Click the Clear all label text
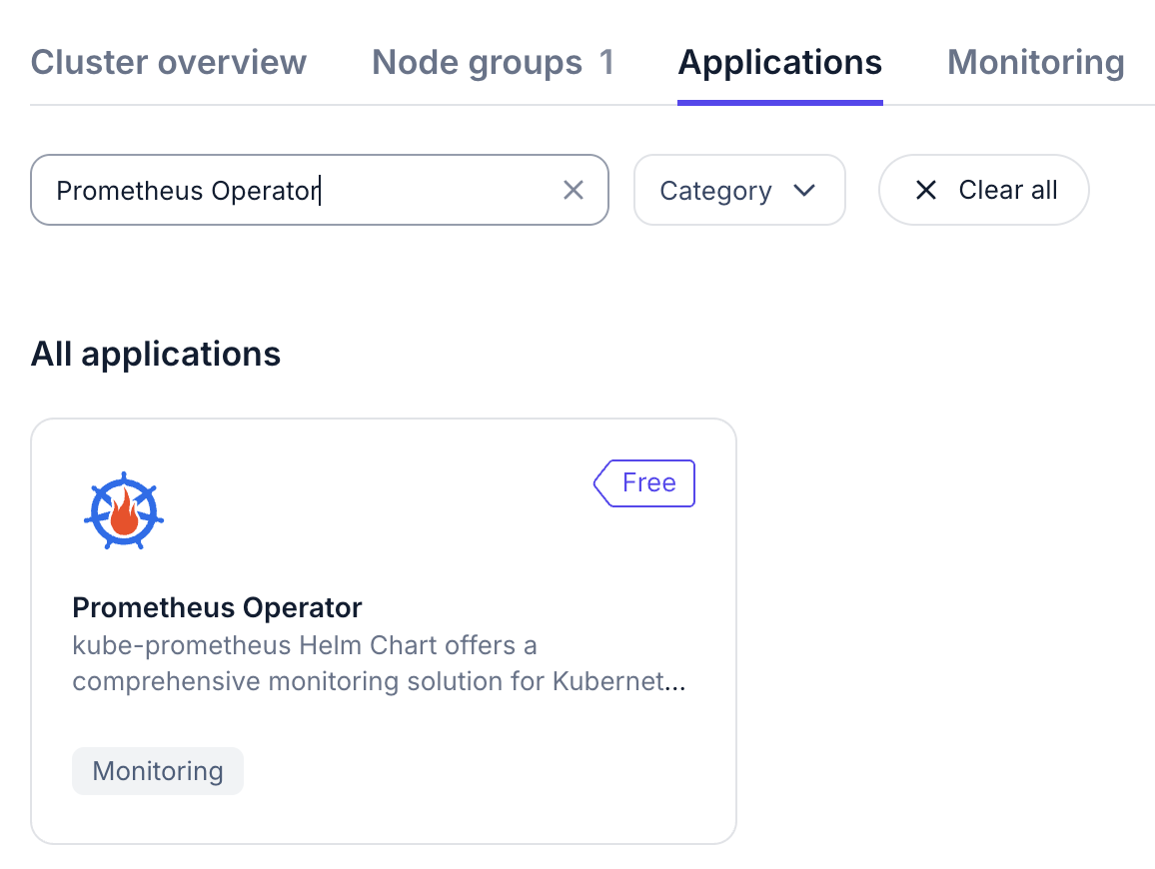The height and width of the screenshot is (869, 1155). (x=1007, y=190)
